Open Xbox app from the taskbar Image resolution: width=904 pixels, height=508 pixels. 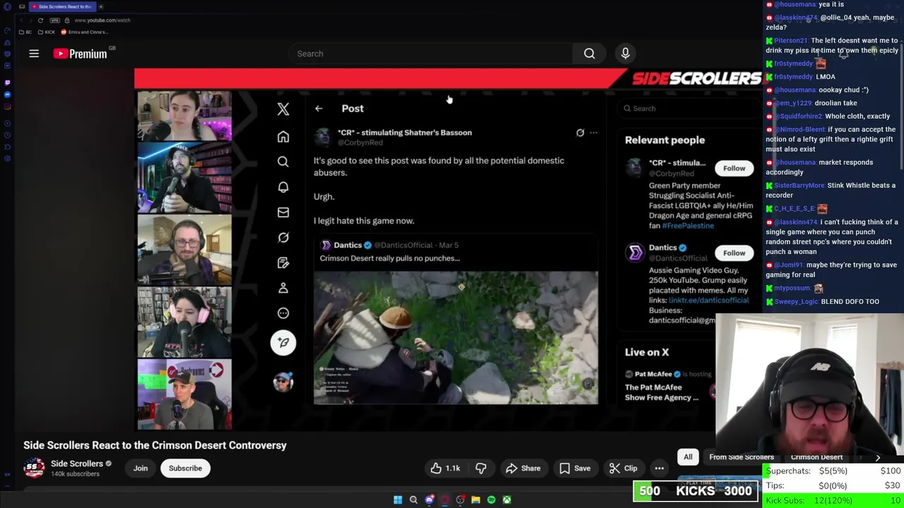click(506, 500)
